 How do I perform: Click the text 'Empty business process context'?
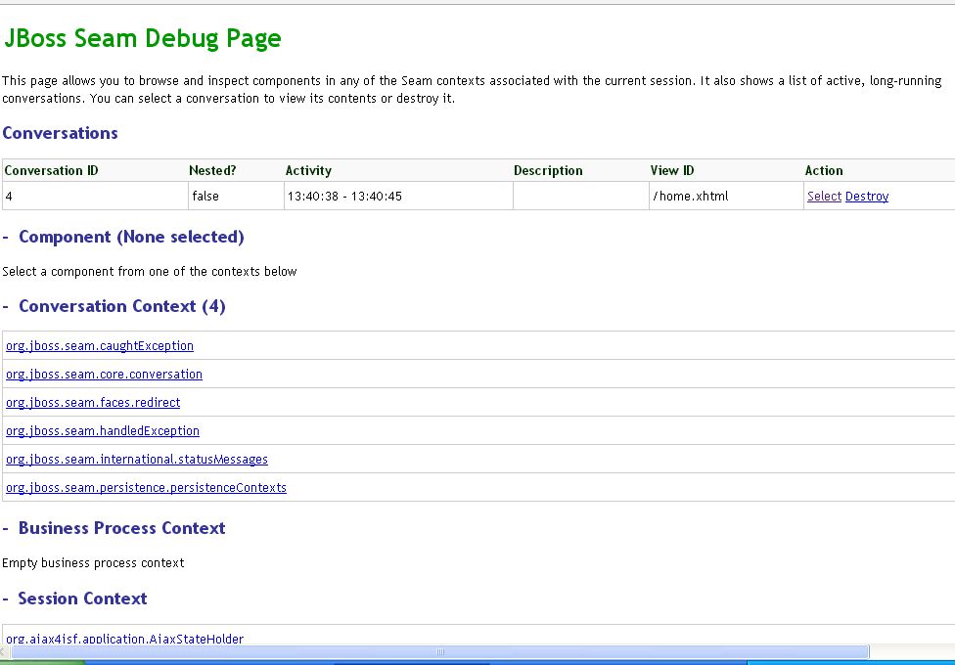coord(93,563)
